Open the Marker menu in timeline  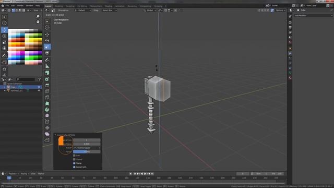coord(41,174)
